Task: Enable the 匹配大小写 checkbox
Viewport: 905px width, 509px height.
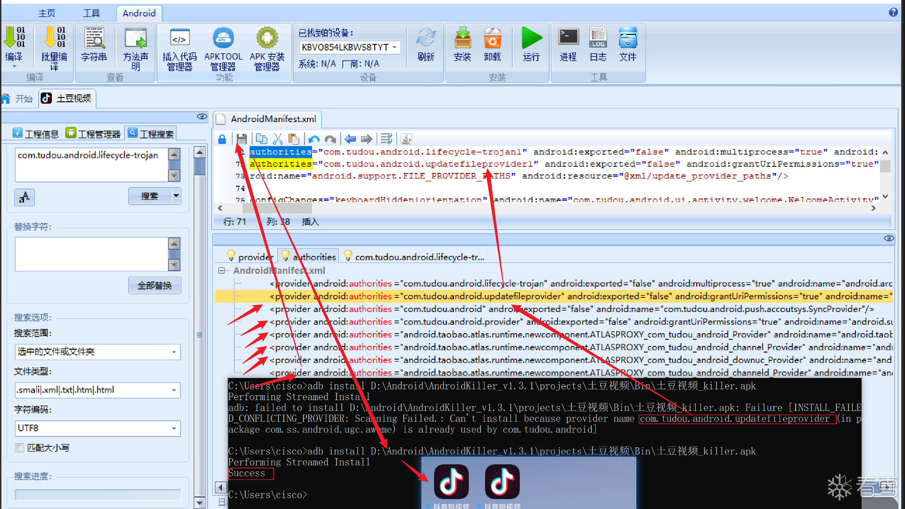Action: click(20, 448)
